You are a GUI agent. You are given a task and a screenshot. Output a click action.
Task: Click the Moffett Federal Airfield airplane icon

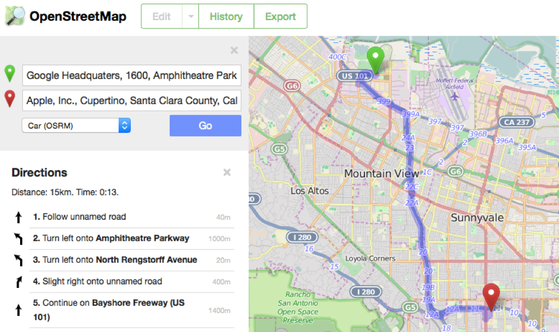(455, 96)
